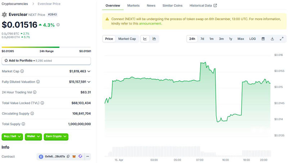Show Total Value Locked info icon

pos(42,103)
